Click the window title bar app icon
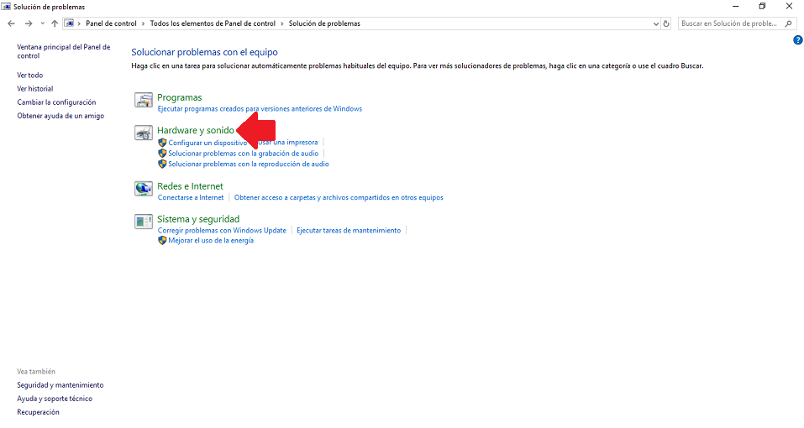This screenshot has width=804, height=428. point(6,7)
